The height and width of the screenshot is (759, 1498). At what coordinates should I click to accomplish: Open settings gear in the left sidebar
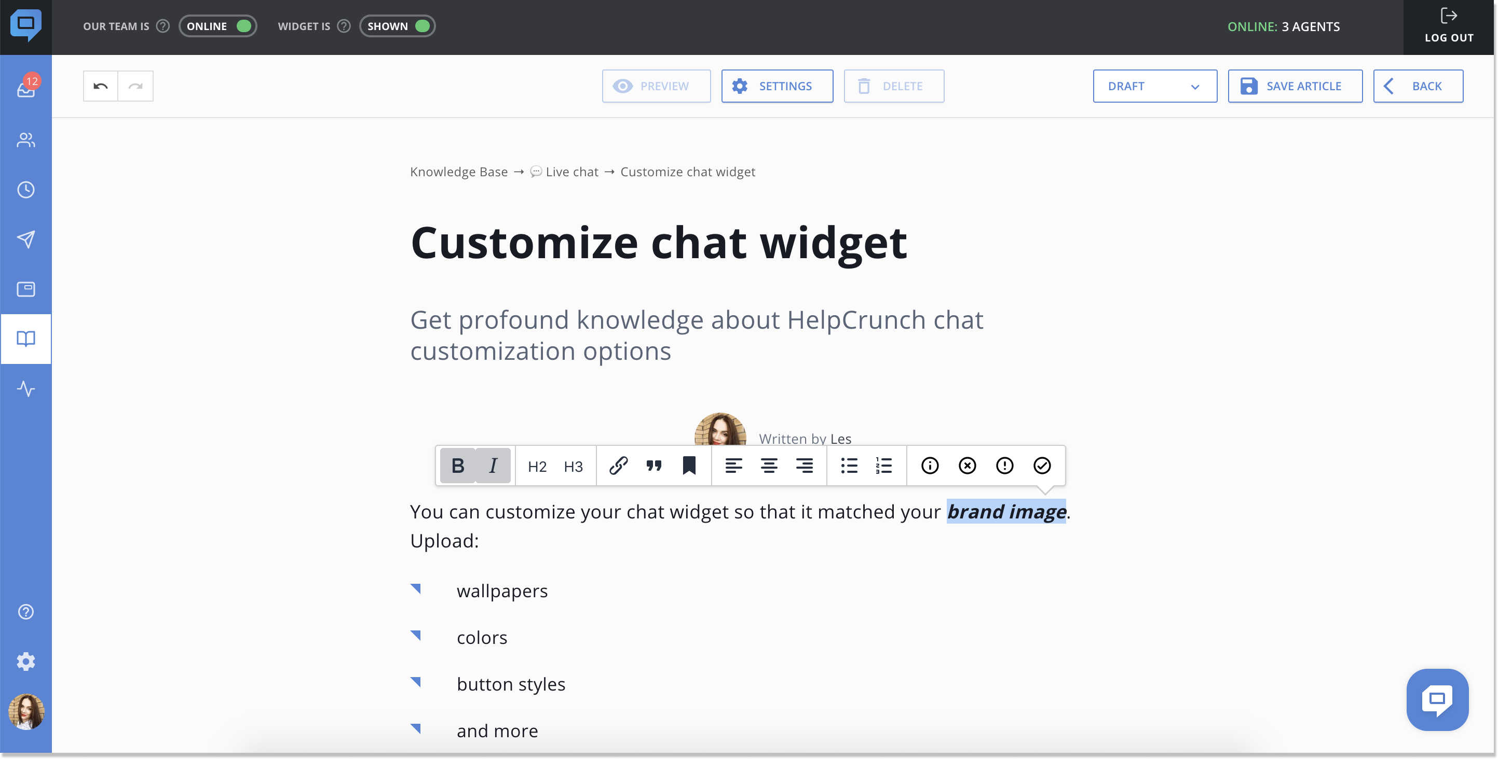coord(25,662)
